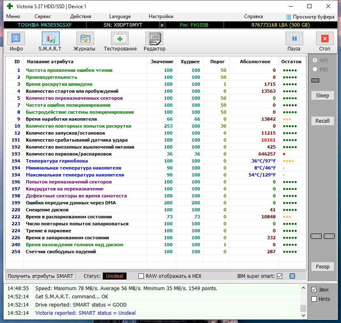Select row Кандидатов на переназначение
This screenshot has height=323, width=341.
tap(155, 189)
